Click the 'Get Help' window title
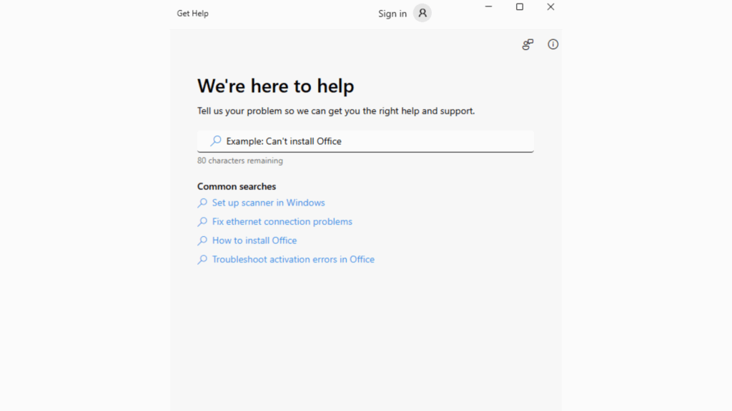The width and height of the screenshot is (732, 411). pyautogui.click(x=192, y=14)
